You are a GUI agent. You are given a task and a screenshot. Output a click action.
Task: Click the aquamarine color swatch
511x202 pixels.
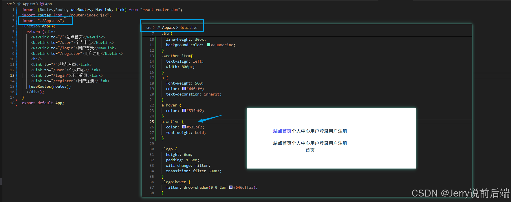click(x=208, y=45)
